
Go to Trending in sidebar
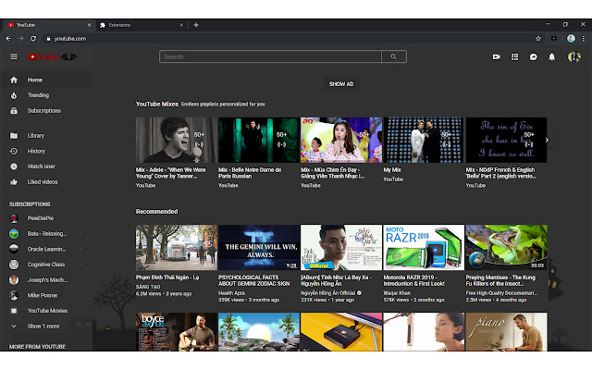pos(38,95)
